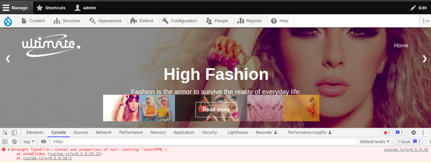Clear the console with the clear icon
The height and width of the screenshot is (163, 431).
tap(14, 142)
